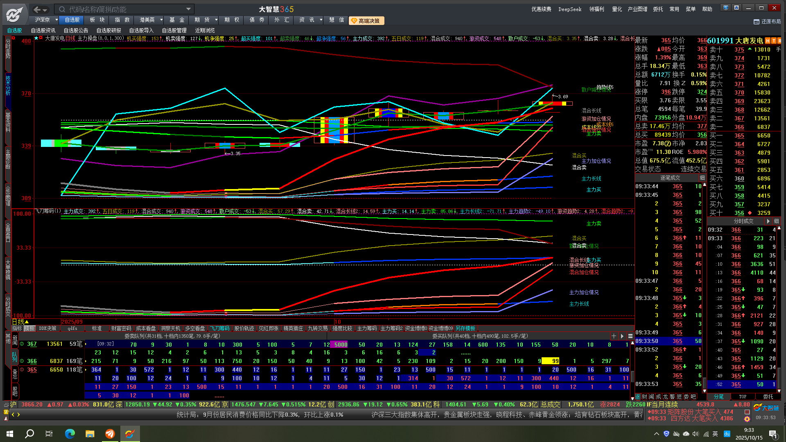Screen dimensions: 786x442
Task: Click the list icon in order queue header
Action: [630, 336]
